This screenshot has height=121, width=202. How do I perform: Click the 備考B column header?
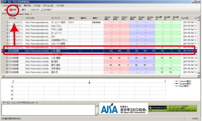pos(86,18)
